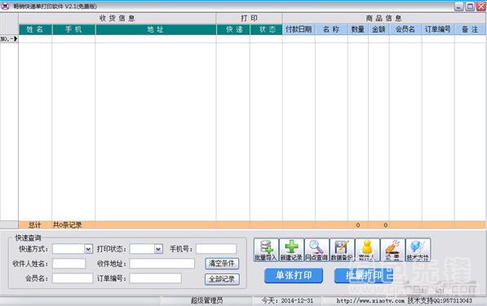Click the 单张打印 button
This screenshot has height=306, width=487.
click(294, 276)
